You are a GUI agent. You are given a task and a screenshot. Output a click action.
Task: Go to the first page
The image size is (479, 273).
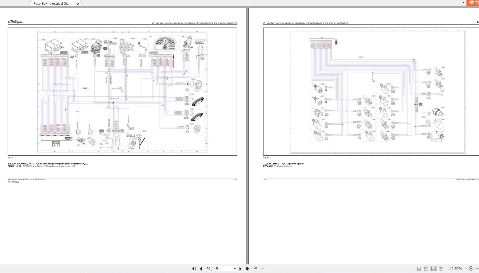click(194, 269)
